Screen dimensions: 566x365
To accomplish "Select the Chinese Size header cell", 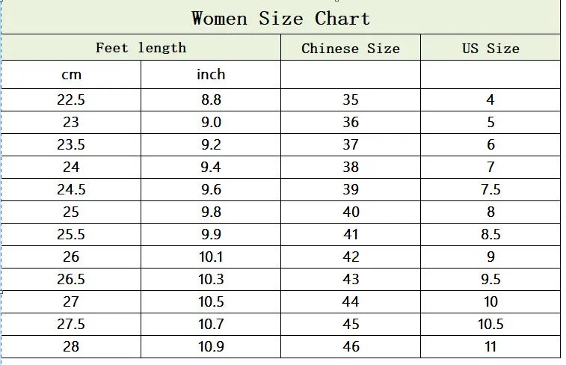I will pos(351,47).
